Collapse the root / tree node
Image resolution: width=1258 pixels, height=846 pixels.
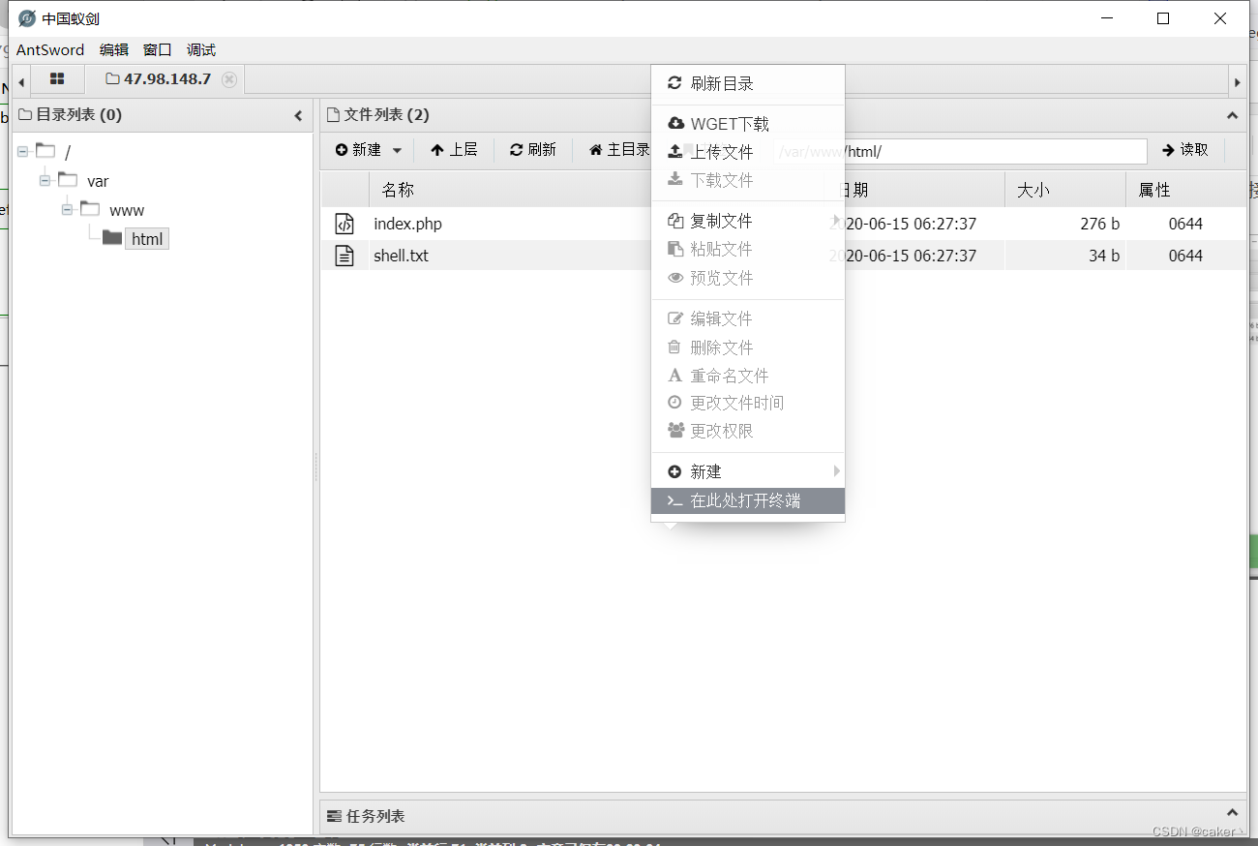(x=22, y=151)
